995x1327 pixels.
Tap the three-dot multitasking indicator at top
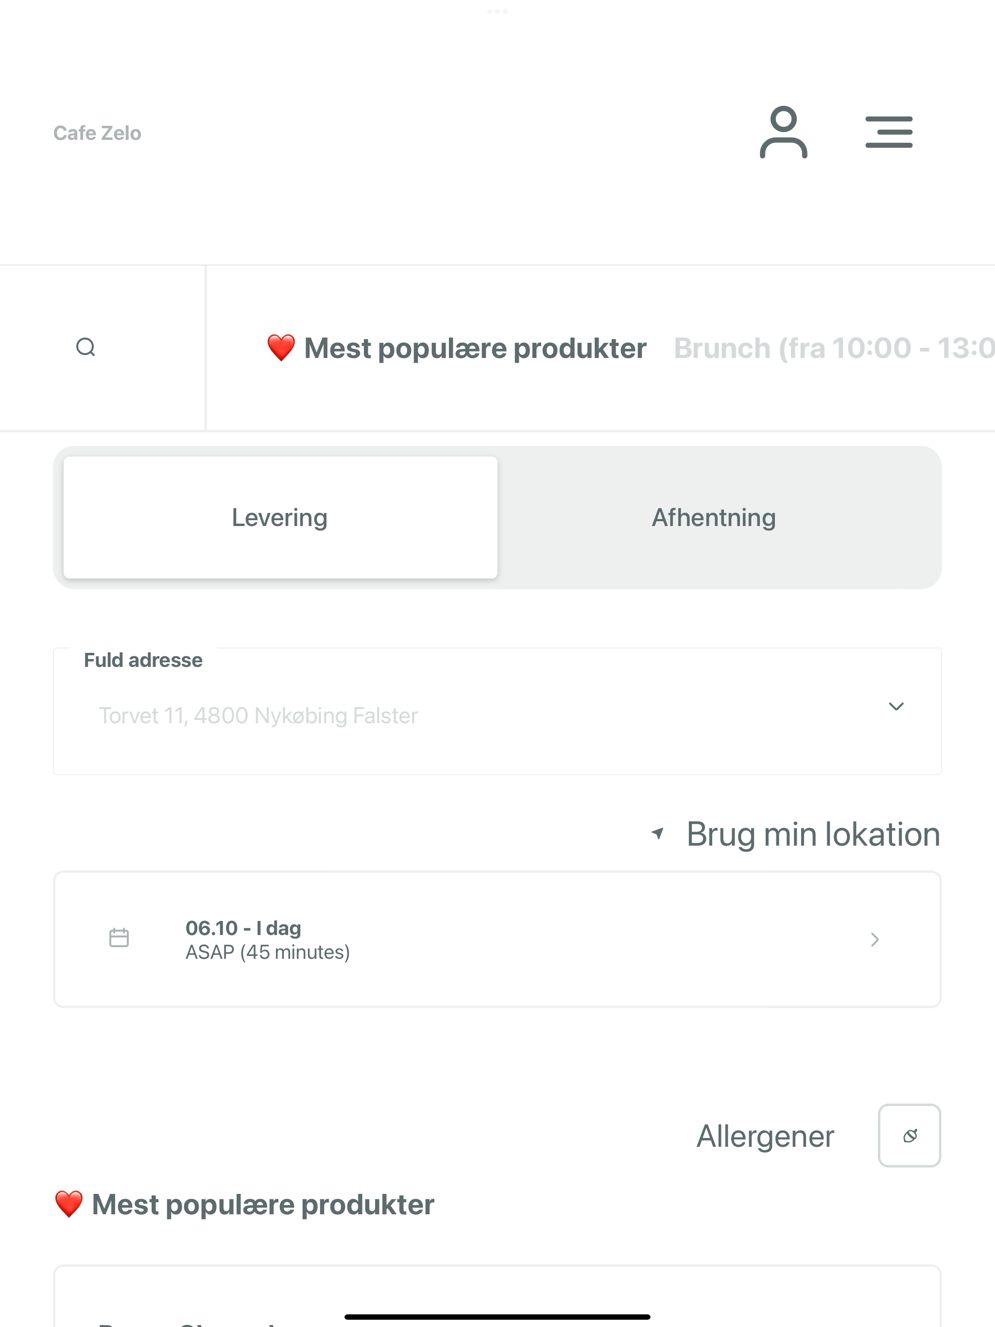tap(497, 11)
